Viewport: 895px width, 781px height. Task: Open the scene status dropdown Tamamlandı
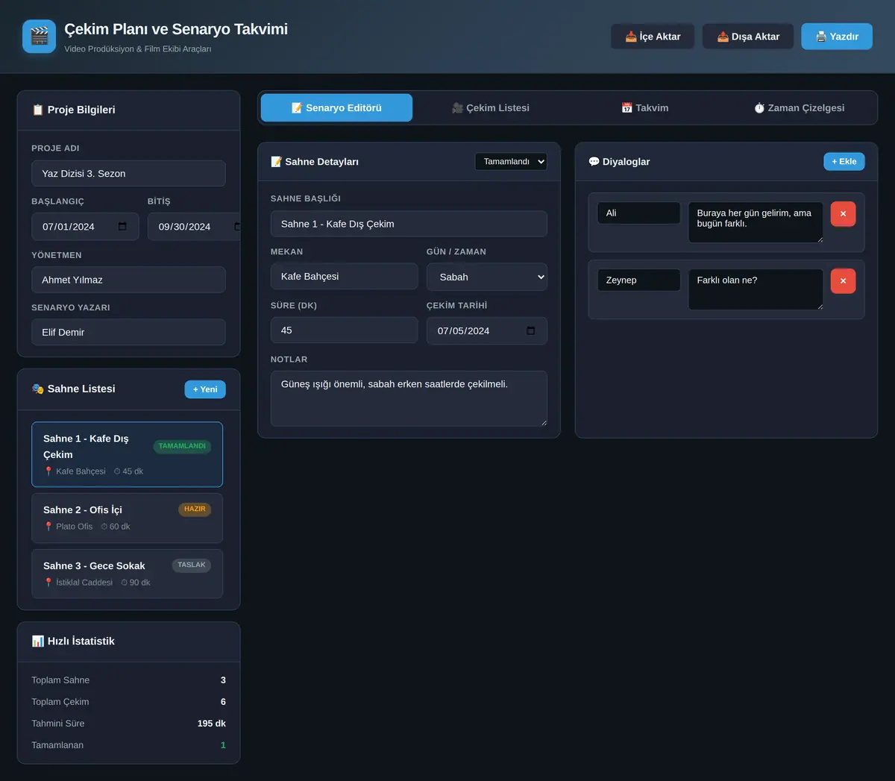point(511,162)
